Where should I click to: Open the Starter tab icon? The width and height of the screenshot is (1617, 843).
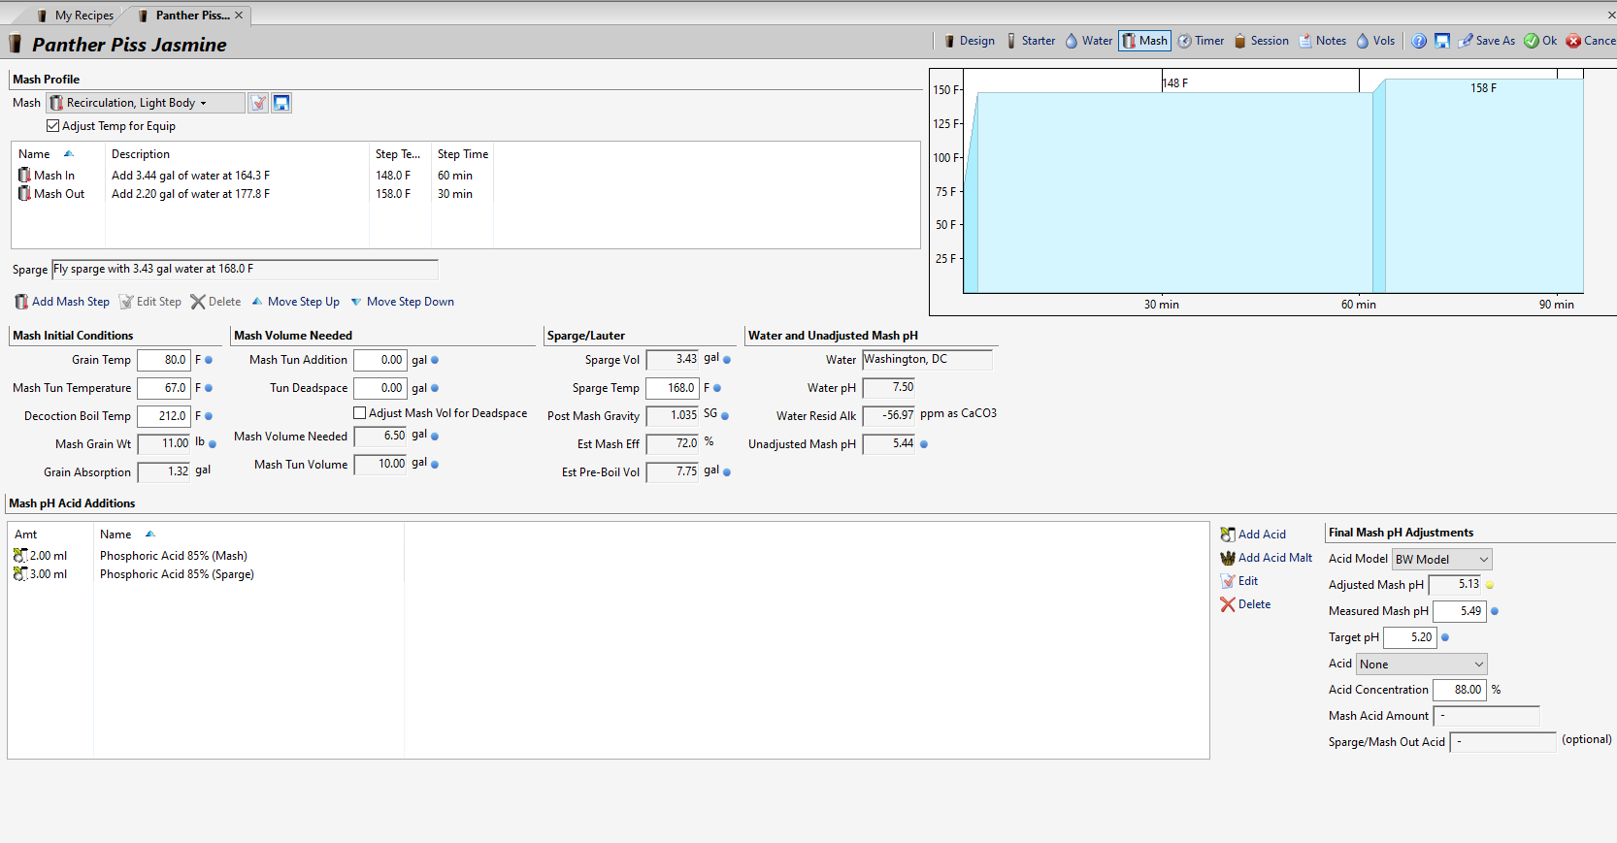[x=1011, y=41]
